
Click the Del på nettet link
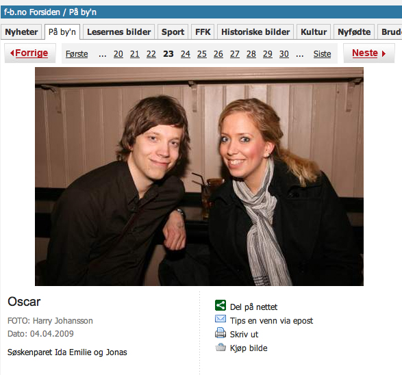click(253, 307)
